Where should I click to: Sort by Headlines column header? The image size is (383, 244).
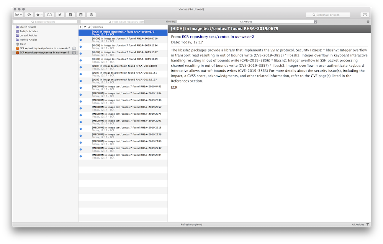tap(97, 27)
